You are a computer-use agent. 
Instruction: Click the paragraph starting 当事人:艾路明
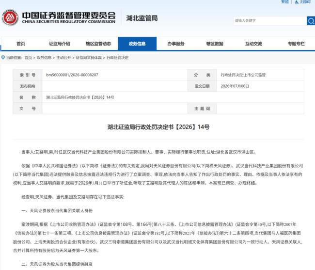(139, 152)
